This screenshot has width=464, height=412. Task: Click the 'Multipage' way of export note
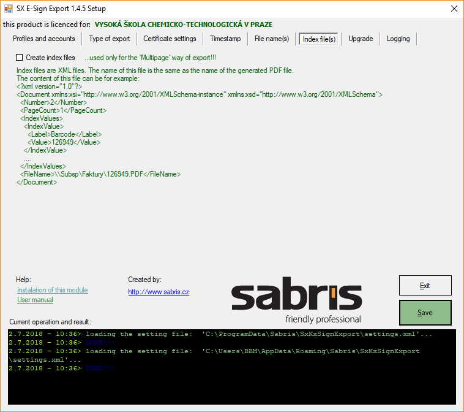point(150,58)
